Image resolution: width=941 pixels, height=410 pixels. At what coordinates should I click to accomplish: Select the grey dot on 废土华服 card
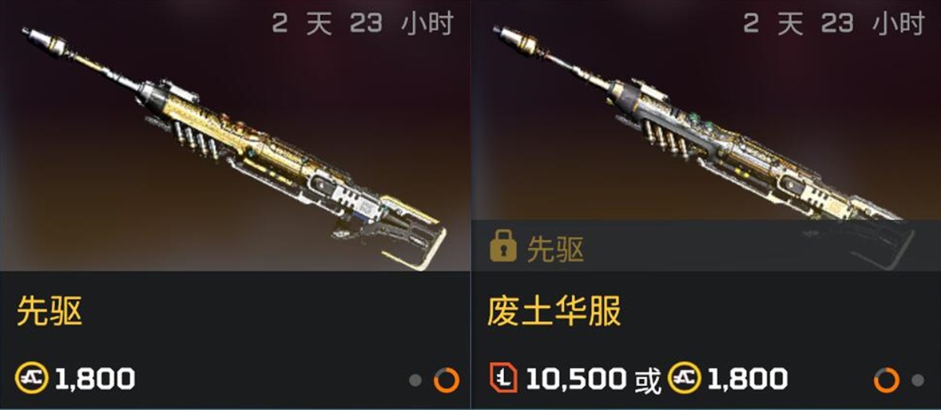tap(918, 380)
